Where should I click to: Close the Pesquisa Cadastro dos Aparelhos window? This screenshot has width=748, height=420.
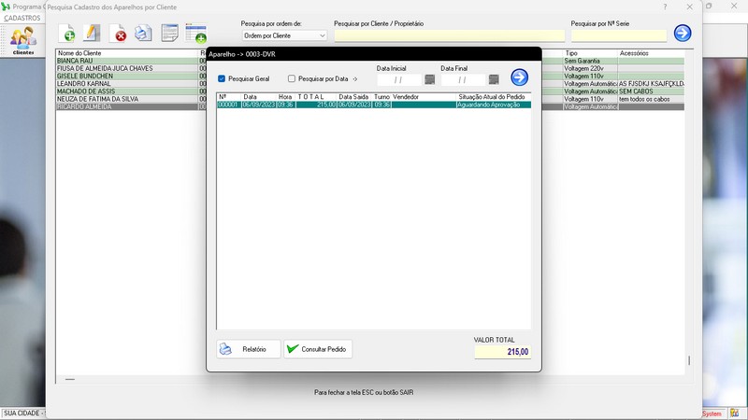[x=689, y=7]
